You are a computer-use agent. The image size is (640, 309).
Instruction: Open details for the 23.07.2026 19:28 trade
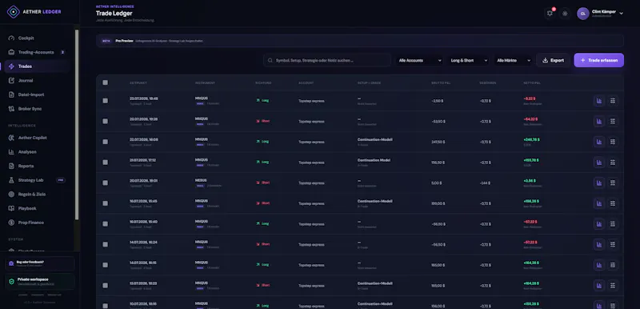pyautogui.click(x=612, y=121)
